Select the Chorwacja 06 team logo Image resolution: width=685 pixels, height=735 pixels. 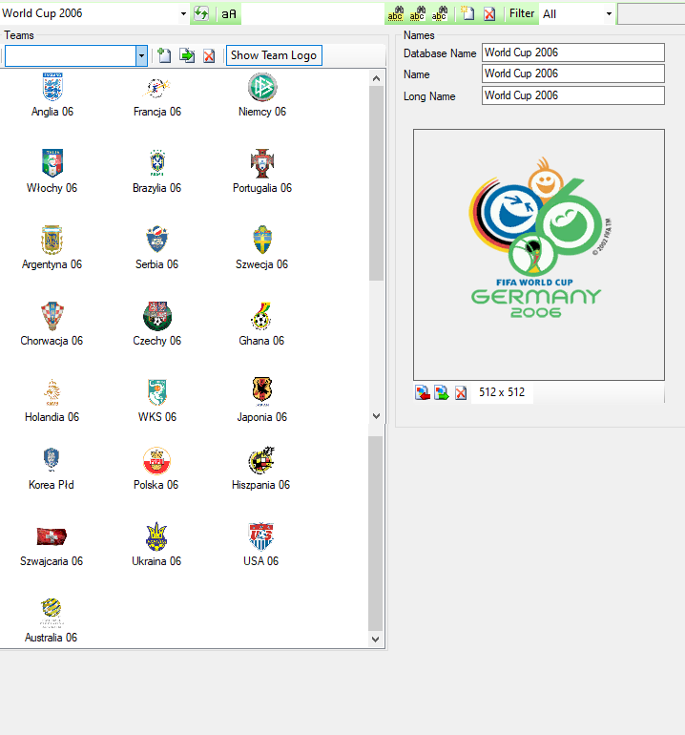52,316
